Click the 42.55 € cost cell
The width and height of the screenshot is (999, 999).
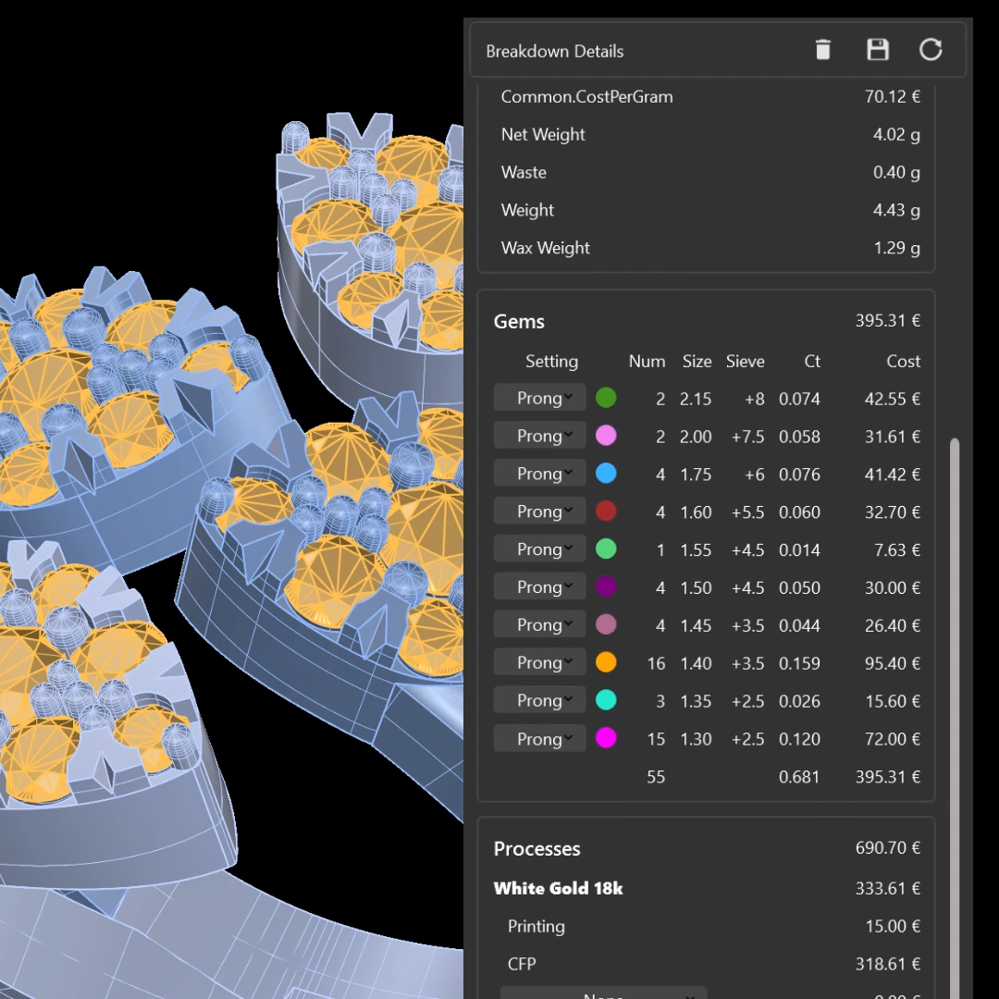[892, 399]
